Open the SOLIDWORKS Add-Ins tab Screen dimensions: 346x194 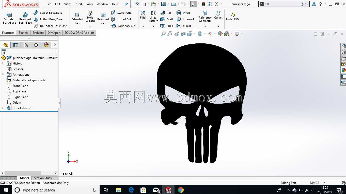[x=79, y=33]
